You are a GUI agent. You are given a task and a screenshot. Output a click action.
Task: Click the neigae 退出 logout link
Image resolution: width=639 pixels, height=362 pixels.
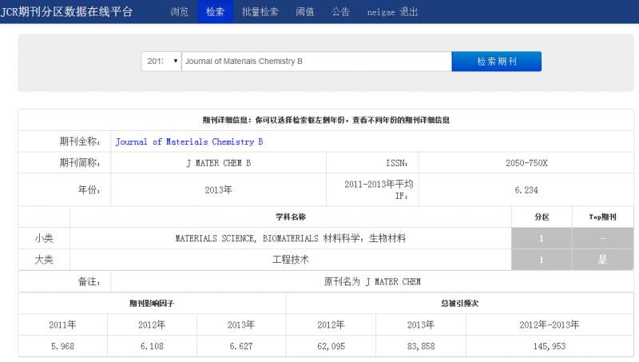coord(392,12)
